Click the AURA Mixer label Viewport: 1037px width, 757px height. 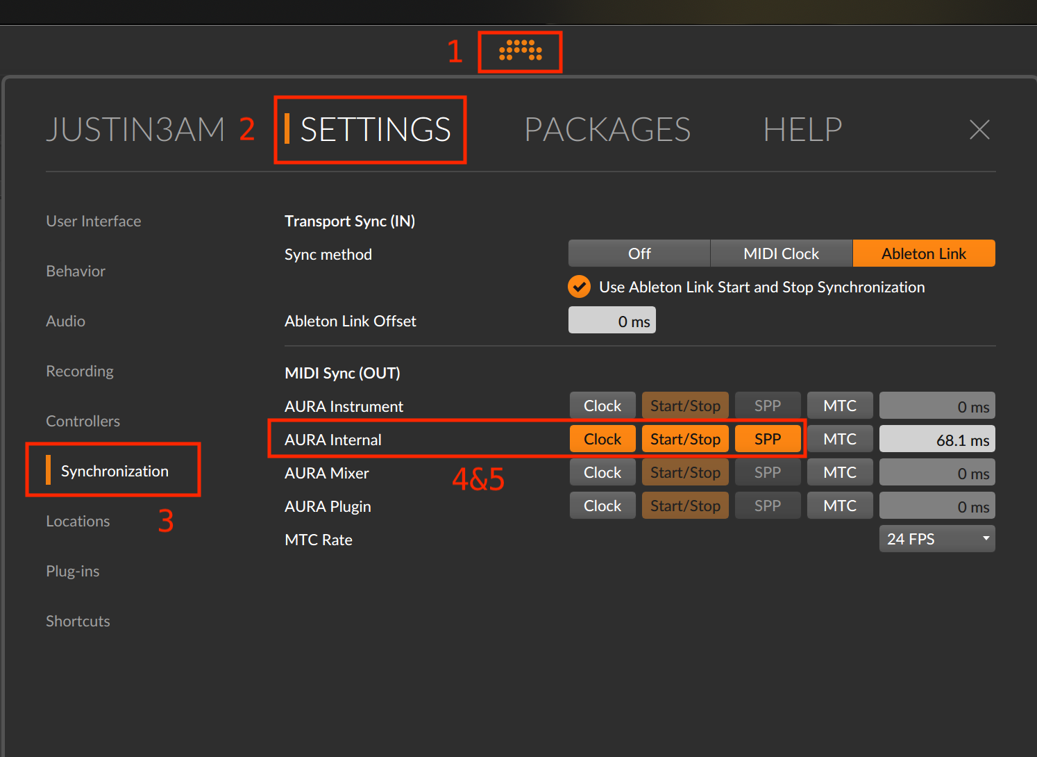(x=327, y=473)
